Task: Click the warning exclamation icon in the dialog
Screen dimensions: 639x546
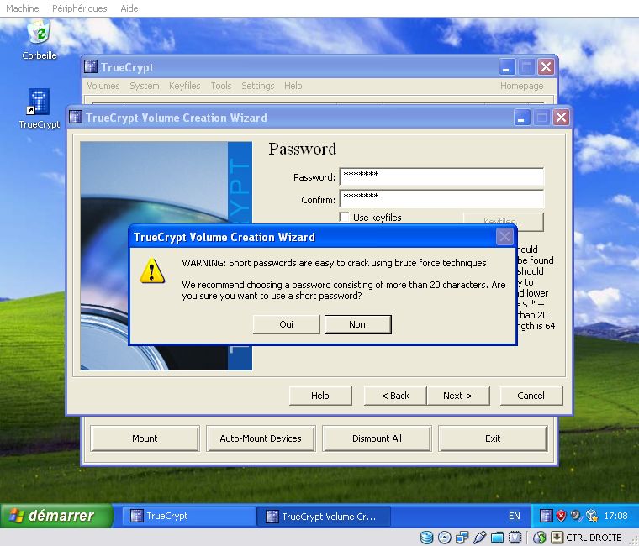Action: 152,270
